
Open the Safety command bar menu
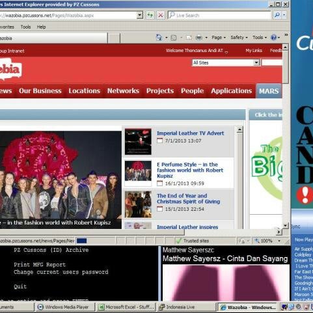[239, 38]
